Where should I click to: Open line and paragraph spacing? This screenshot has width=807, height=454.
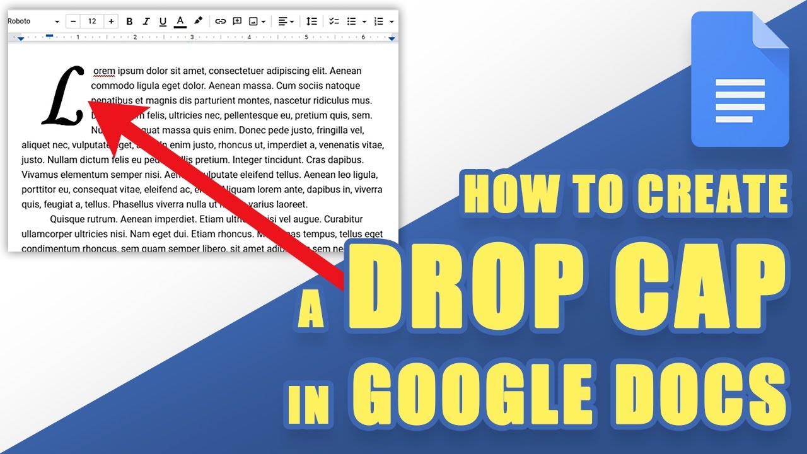311,21
